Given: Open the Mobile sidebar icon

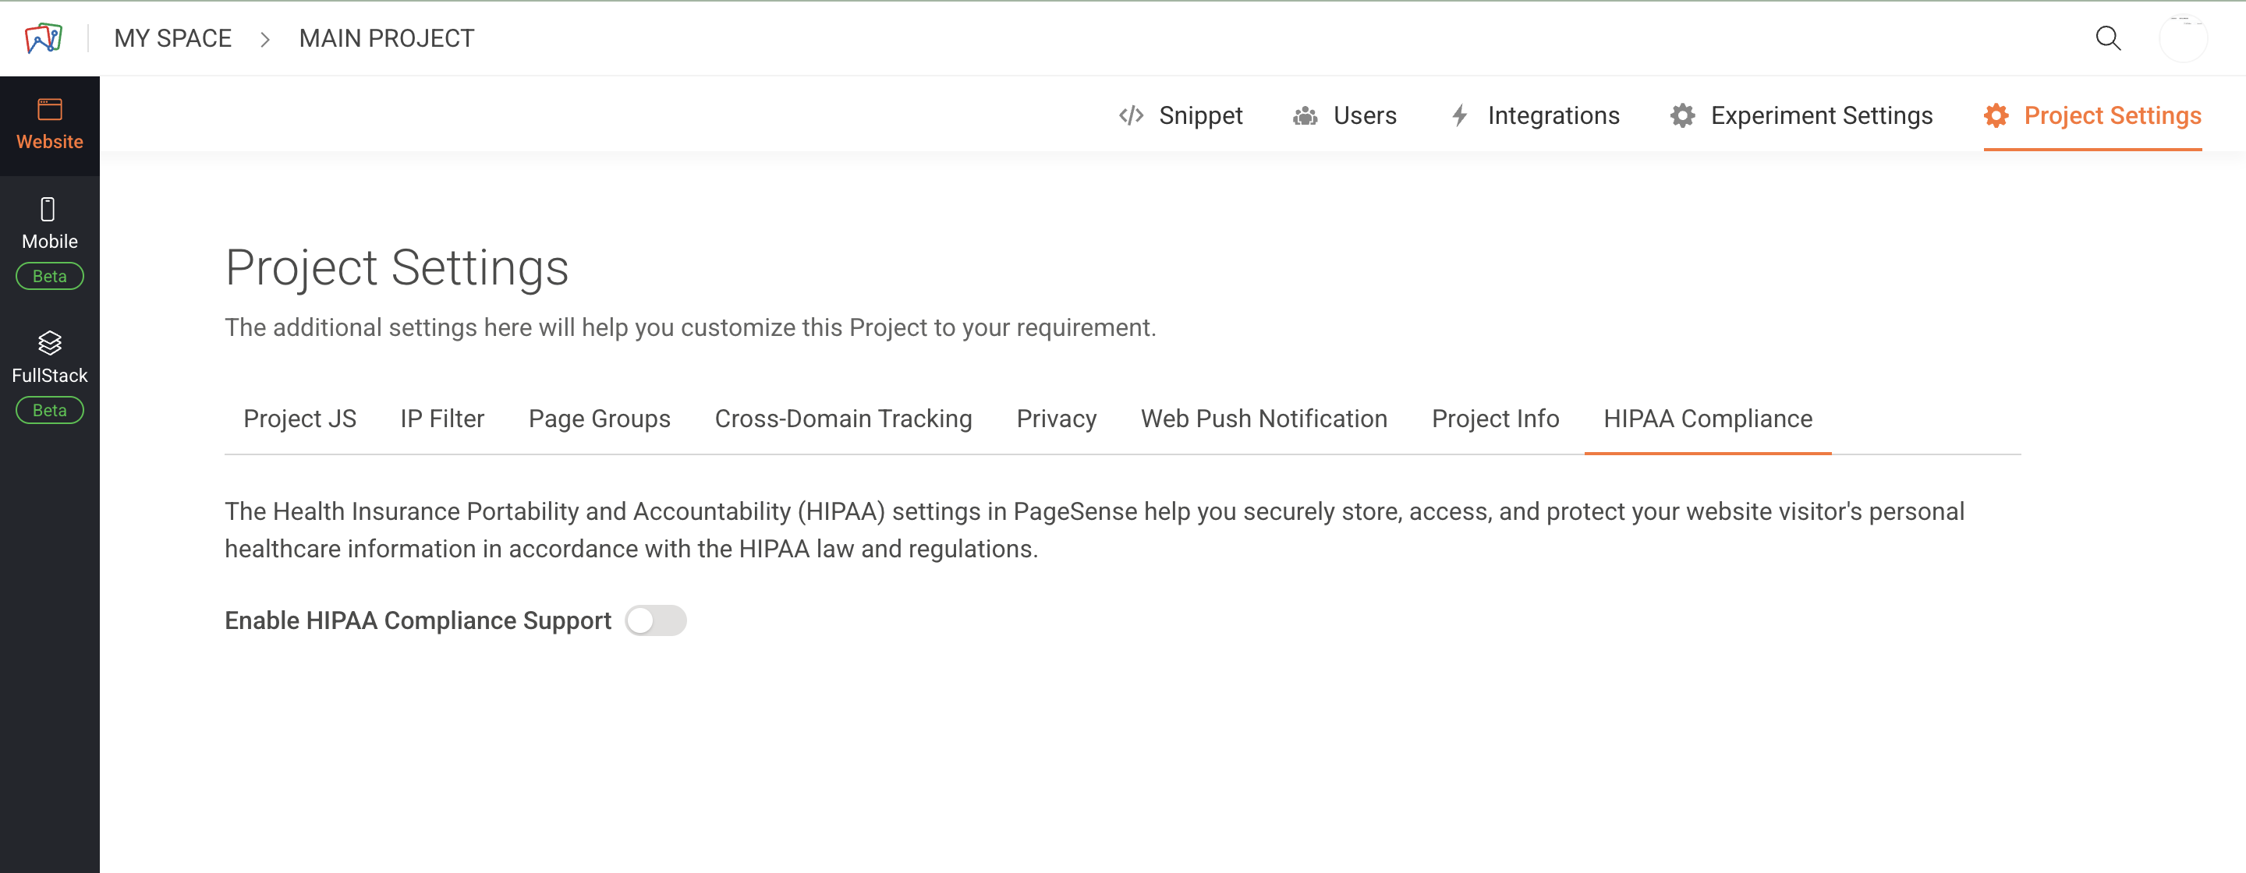Looking at the screenshot, I should point(49,210).
